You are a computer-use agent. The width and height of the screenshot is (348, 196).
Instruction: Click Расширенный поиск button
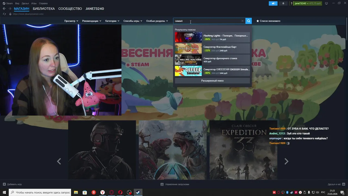click(212, 81)
